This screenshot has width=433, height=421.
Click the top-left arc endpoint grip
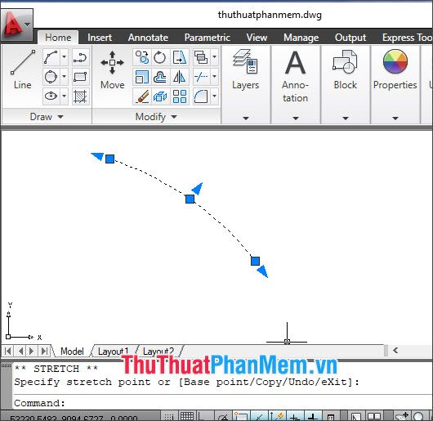(110, 159)
